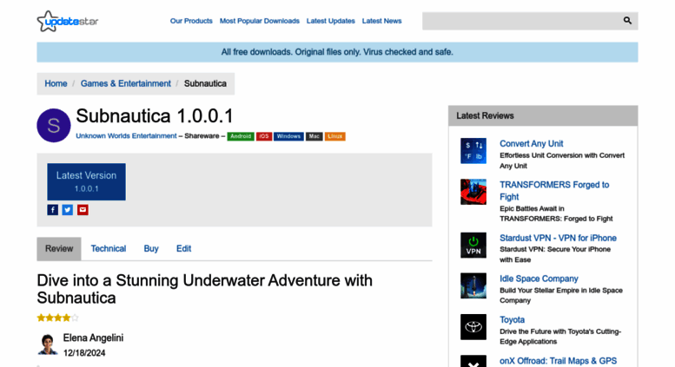Viewport: 675px width, 367px height.
Task: Open Toyota review link
Action: coord(512,320)
